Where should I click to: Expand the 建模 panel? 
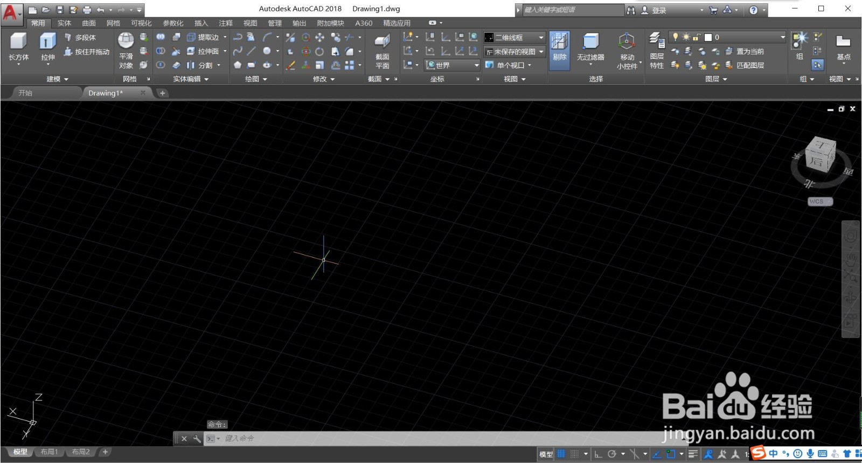pyautogui.click(x=58, y=79)
